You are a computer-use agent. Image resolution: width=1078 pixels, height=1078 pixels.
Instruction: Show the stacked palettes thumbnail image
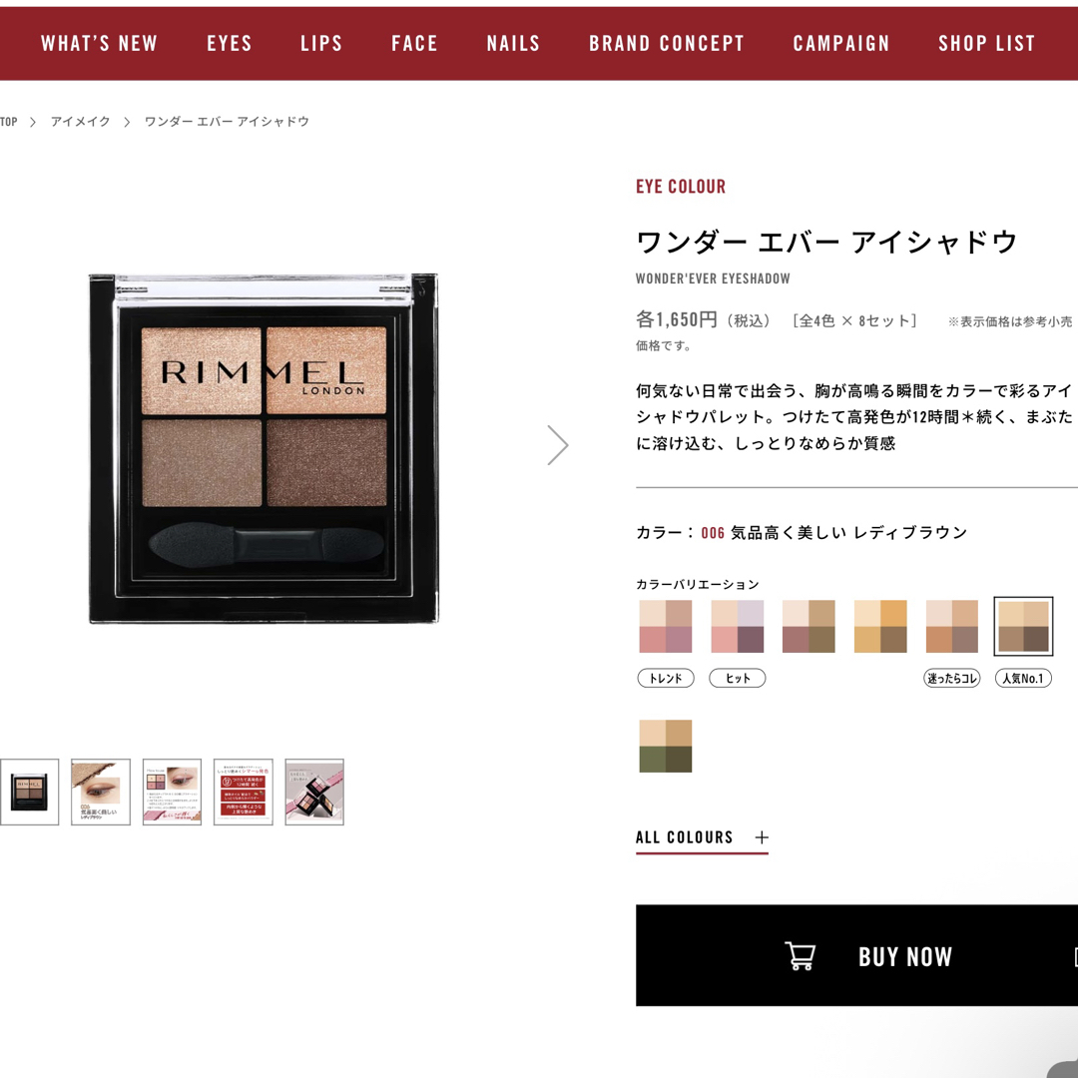pos(314,792)
